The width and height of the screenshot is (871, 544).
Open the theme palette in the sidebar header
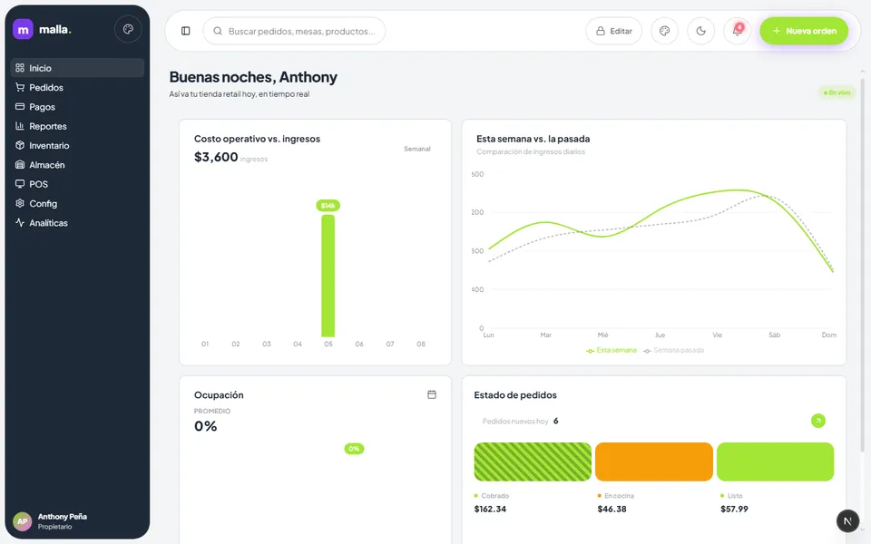(x=128, y=29)
